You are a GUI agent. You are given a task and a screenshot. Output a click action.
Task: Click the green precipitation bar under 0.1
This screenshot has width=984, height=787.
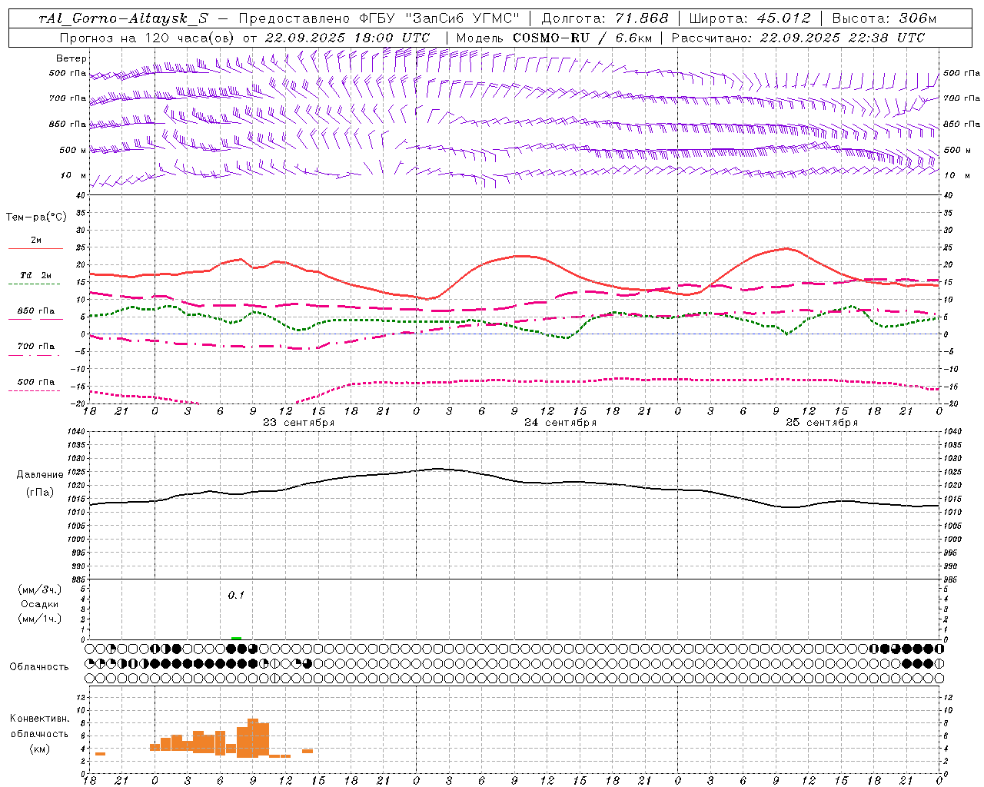point(236,638)
